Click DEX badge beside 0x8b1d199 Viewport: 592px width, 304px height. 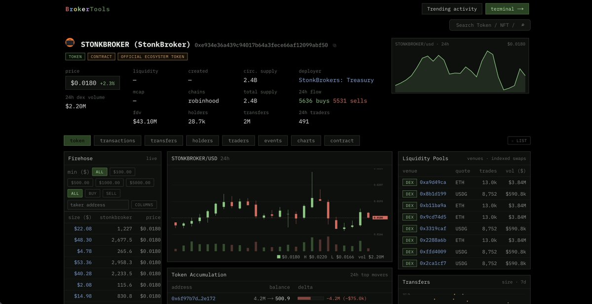tap(410, 194)
